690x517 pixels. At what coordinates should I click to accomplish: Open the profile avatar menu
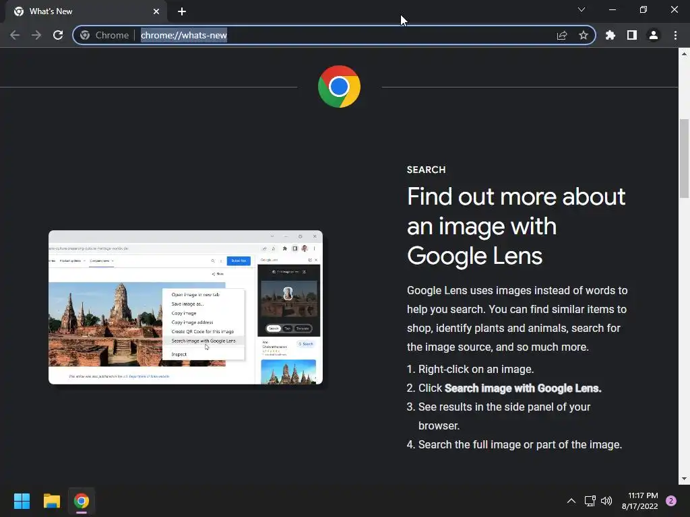pyautogui.click(x=654, y=35)
